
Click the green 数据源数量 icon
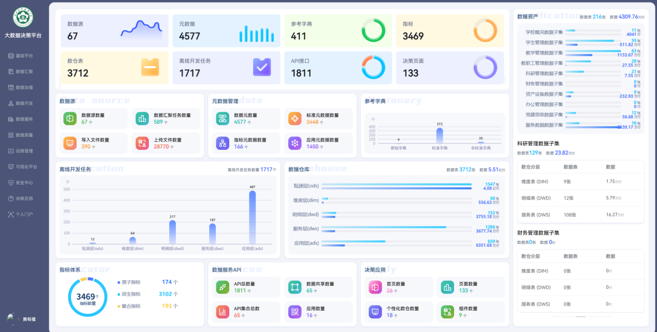[x=70, y=119]
